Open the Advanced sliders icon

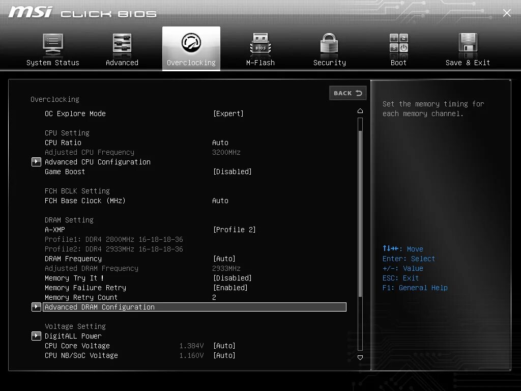coord(122,43)
